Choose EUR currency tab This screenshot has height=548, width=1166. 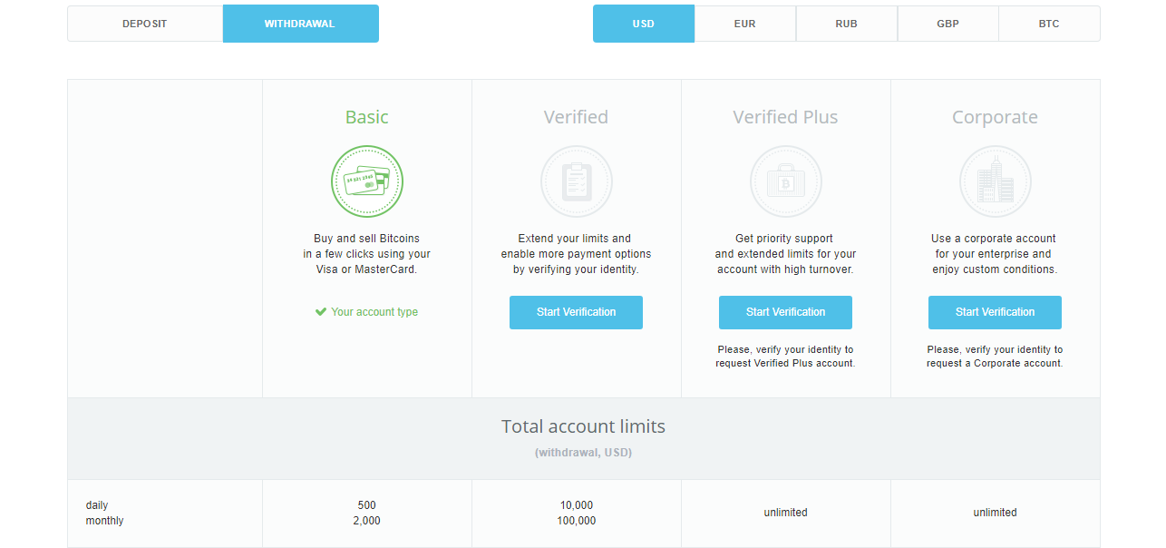tap(745, 24)
